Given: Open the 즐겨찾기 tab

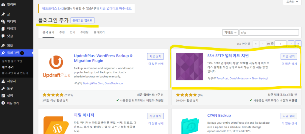Looking at the screenshot, I should coord(99,32).
